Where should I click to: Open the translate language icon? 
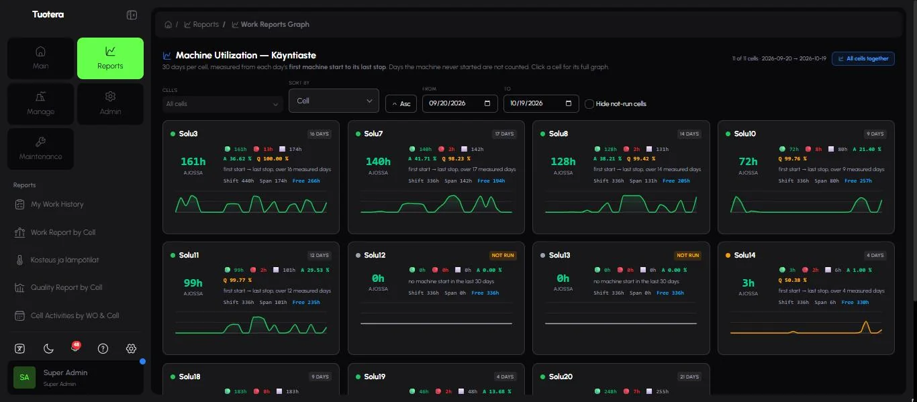pos(20,348)
